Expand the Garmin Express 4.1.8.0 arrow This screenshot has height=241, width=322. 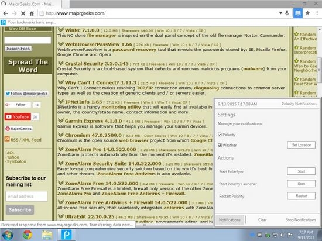coord(60,120)
